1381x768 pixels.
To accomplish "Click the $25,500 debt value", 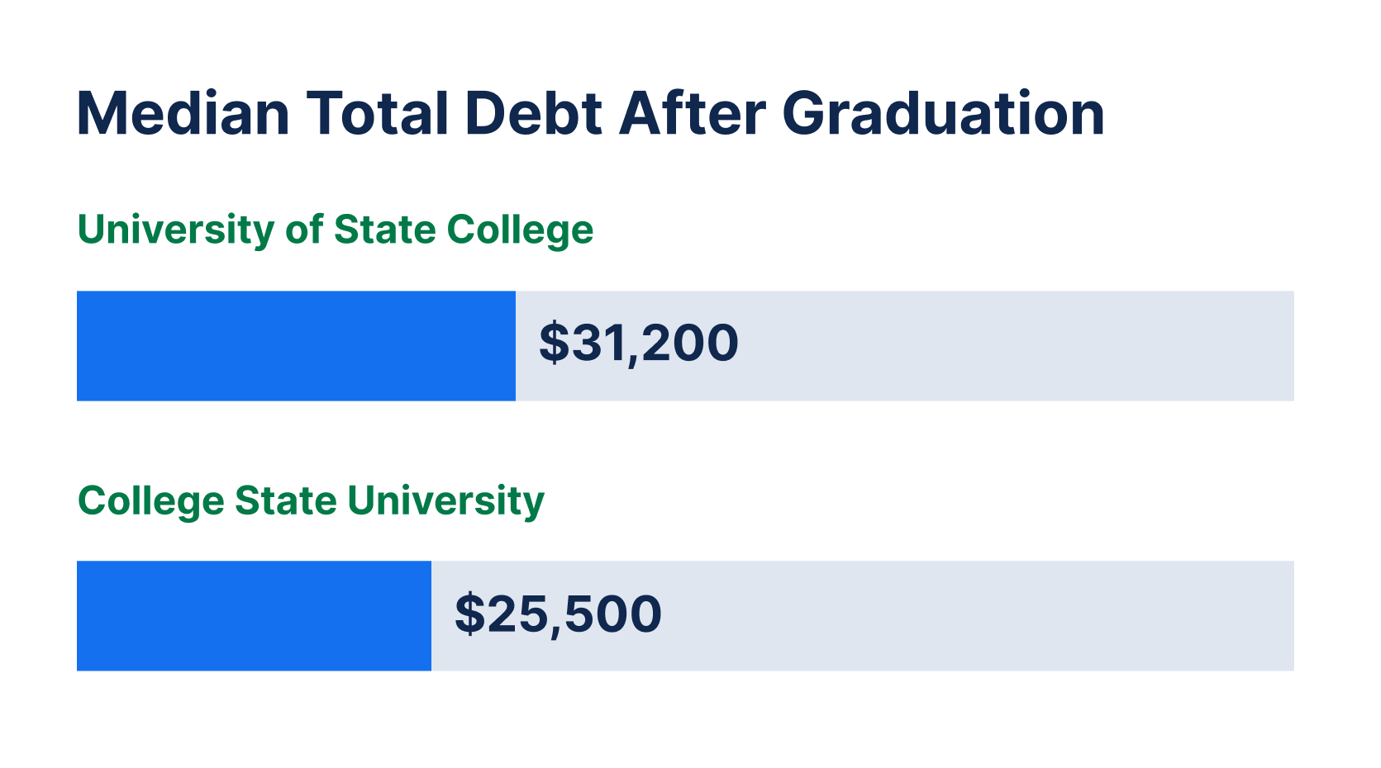I will [x=558, y=614].
